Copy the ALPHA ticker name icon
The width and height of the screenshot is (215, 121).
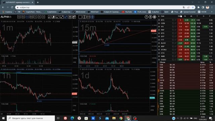click(10, 17)
